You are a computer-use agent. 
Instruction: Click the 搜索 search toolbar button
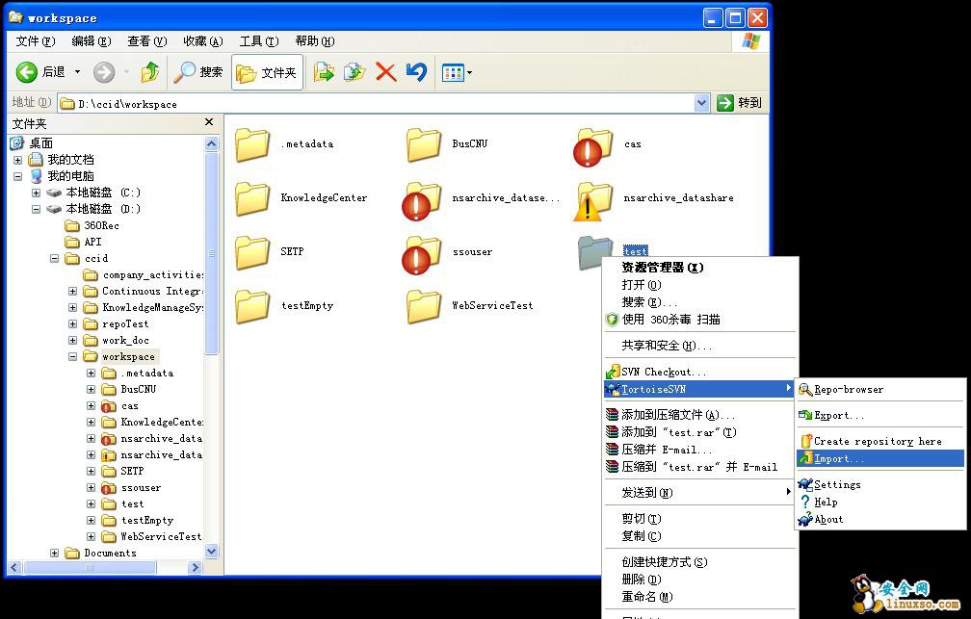coord(198,72)
